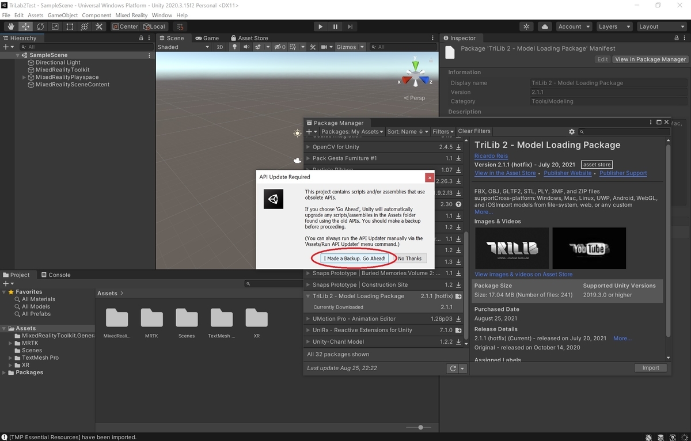Toggle scene audio speaker icon

(246, 47)
